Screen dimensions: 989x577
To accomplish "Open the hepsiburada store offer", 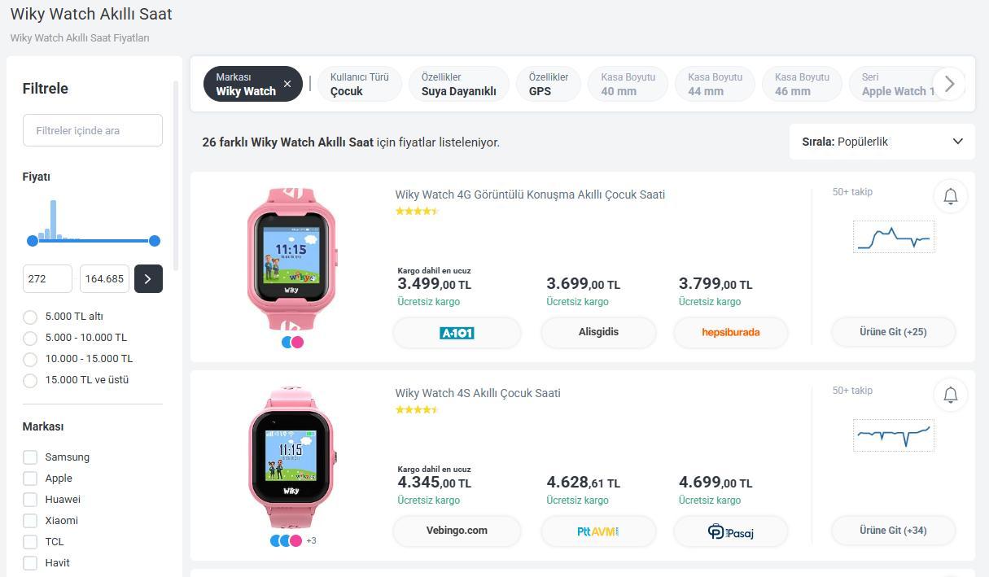I will 730,332.
